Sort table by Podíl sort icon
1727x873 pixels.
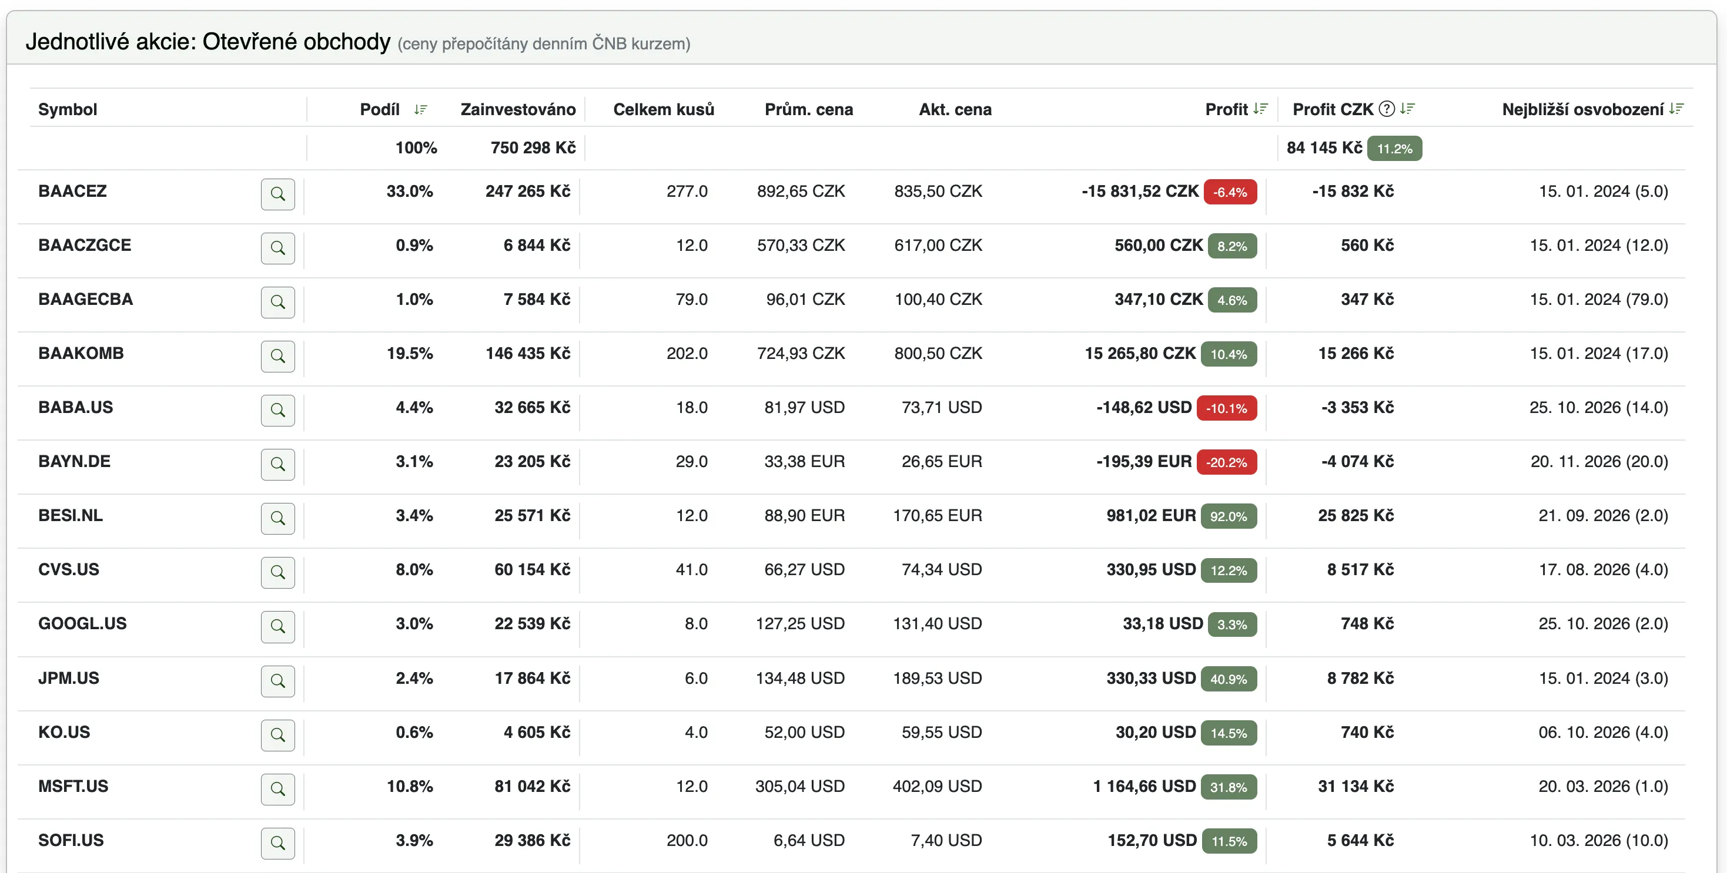coord(420,109)
